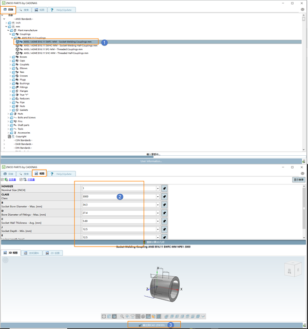Open the Bore Diameter of Fittings dropdown

pyautogui.click(x=158, y=213)
